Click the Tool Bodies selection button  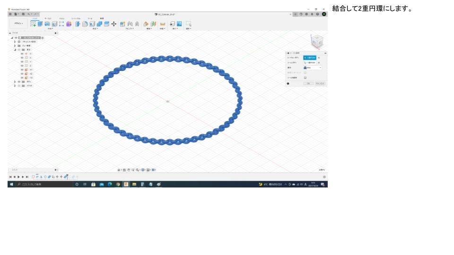coord(310,63)
